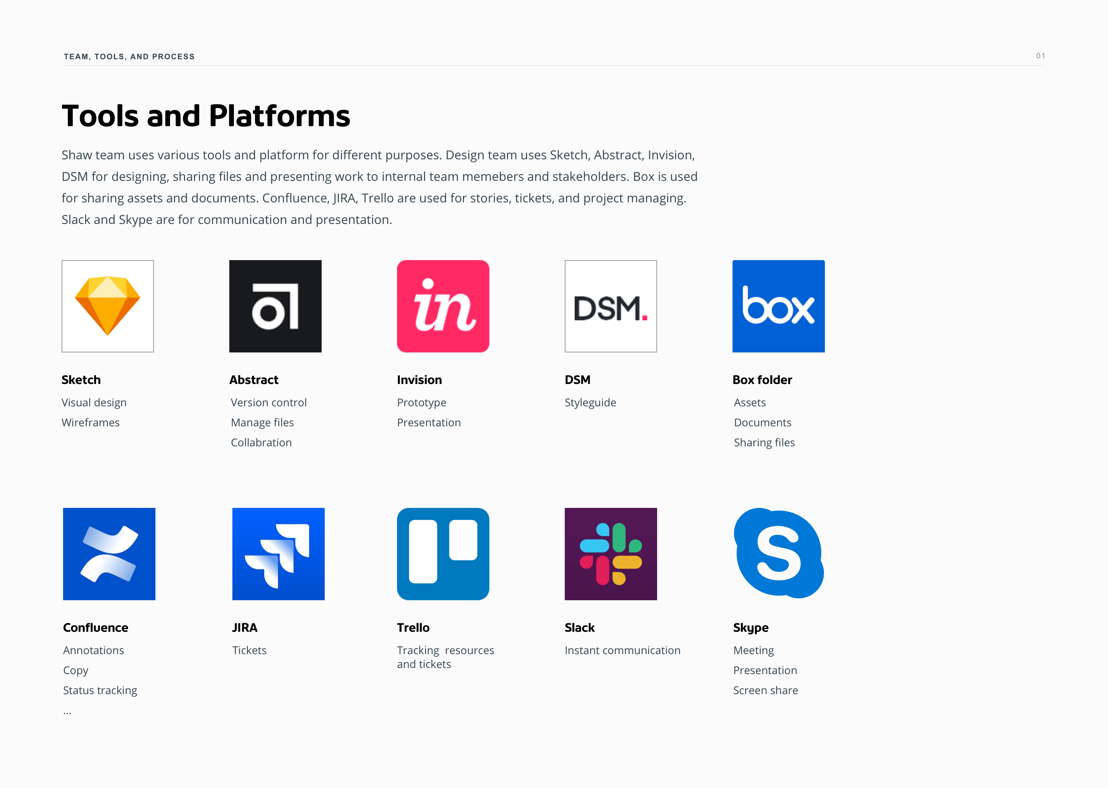Image resolution: width=1108 pixels, height=788 pixels.
Task: Select the DSM heading text
Action: (x=577, y=380)
